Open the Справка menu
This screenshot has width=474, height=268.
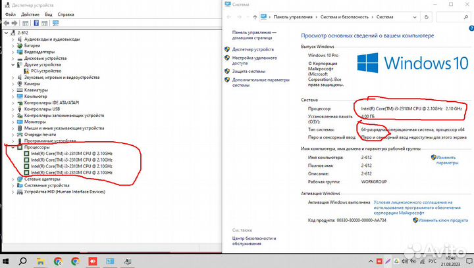click(x=66, y=14)
